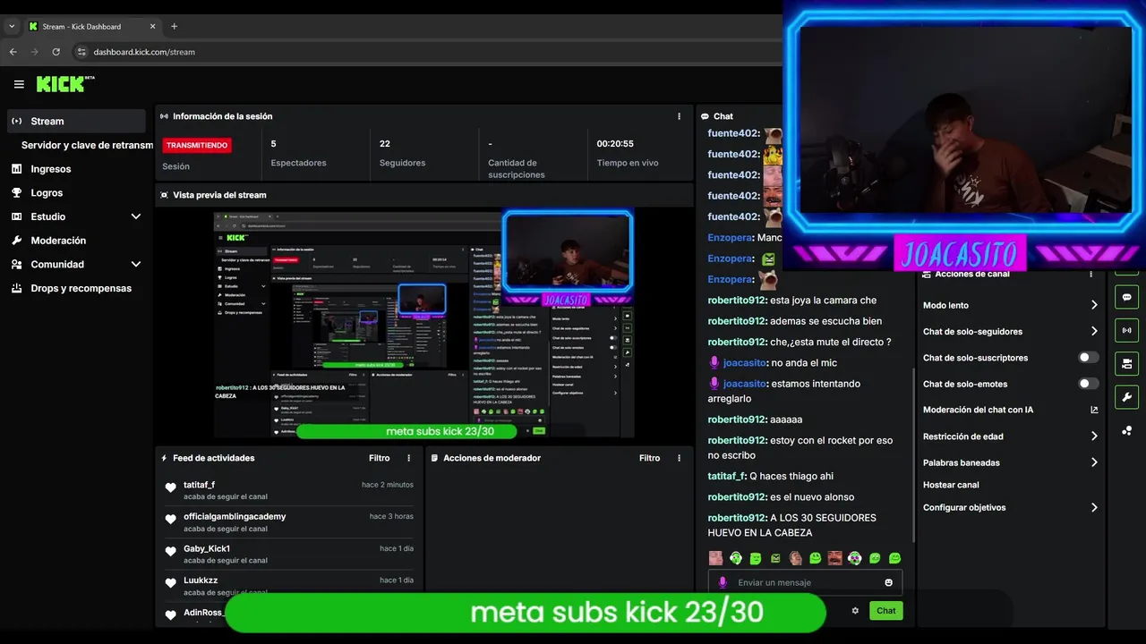Open the Acciones de moderador Filtro
This screenshot has height=644, width=1146.
pyautogui.click(x=650, y=458)
